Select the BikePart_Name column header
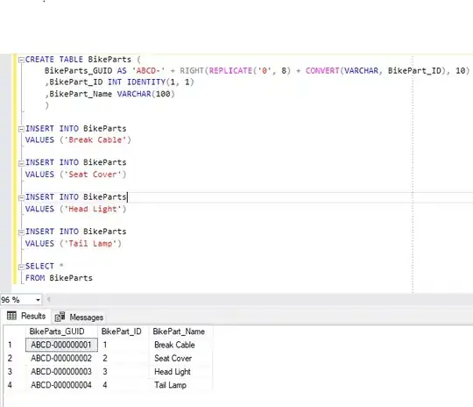473x407 pixels. click(179, 332)
